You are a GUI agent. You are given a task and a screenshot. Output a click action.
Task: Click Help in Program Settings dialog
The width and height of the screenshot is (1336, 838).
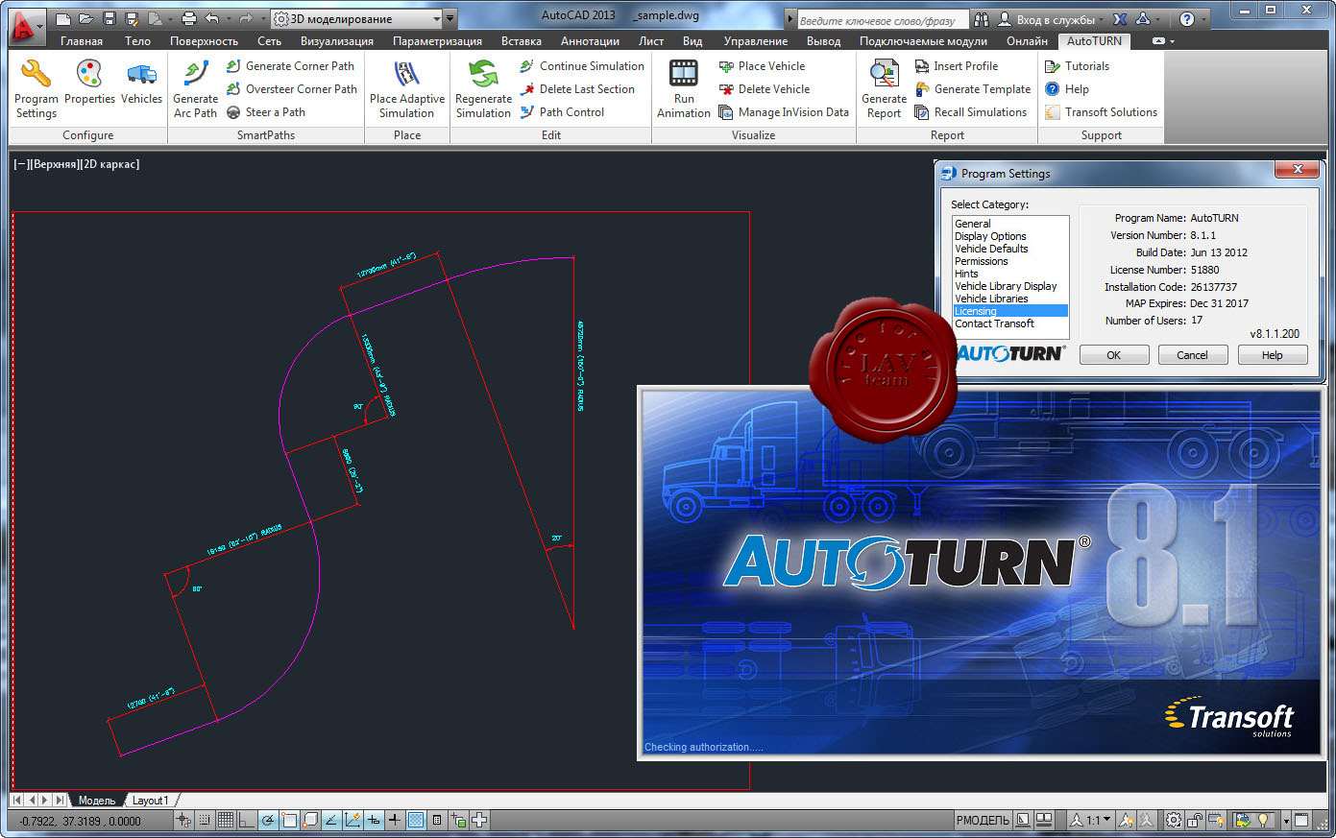(1272, 355)
